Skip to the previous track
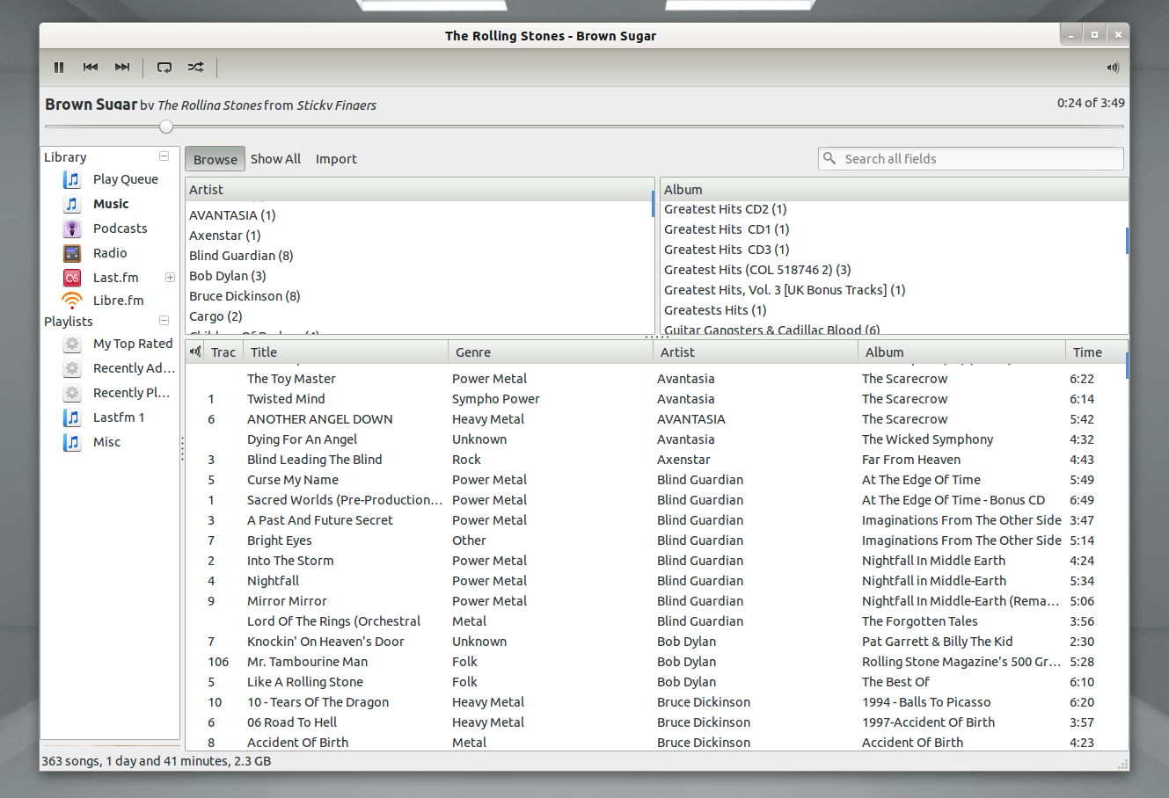This screenshot has height=798, width=1169. click(91, 67)
